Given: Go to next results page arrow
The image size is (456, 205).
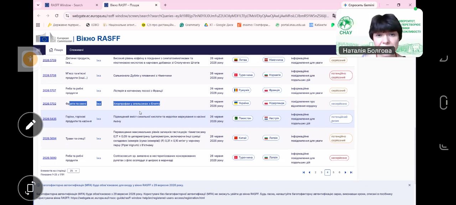Looking at the screenshot, I should 345,172.
